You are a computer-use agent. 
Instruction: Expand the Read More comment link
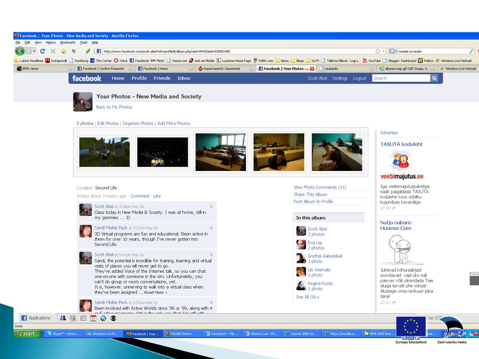tap(156, 293)
